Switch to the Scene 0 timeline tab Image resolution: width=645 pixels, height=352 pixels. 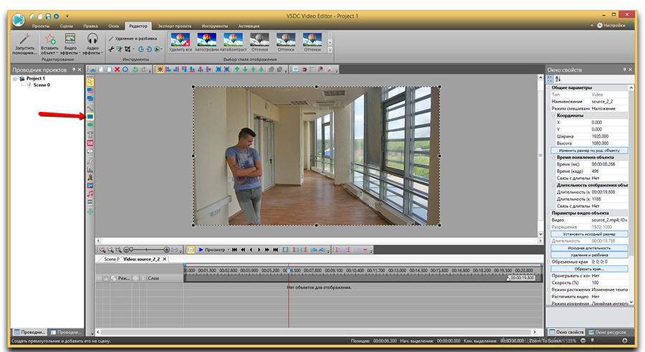(110, 259)
